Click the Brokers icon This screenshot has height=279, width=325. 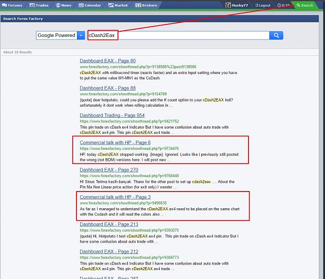138,5
